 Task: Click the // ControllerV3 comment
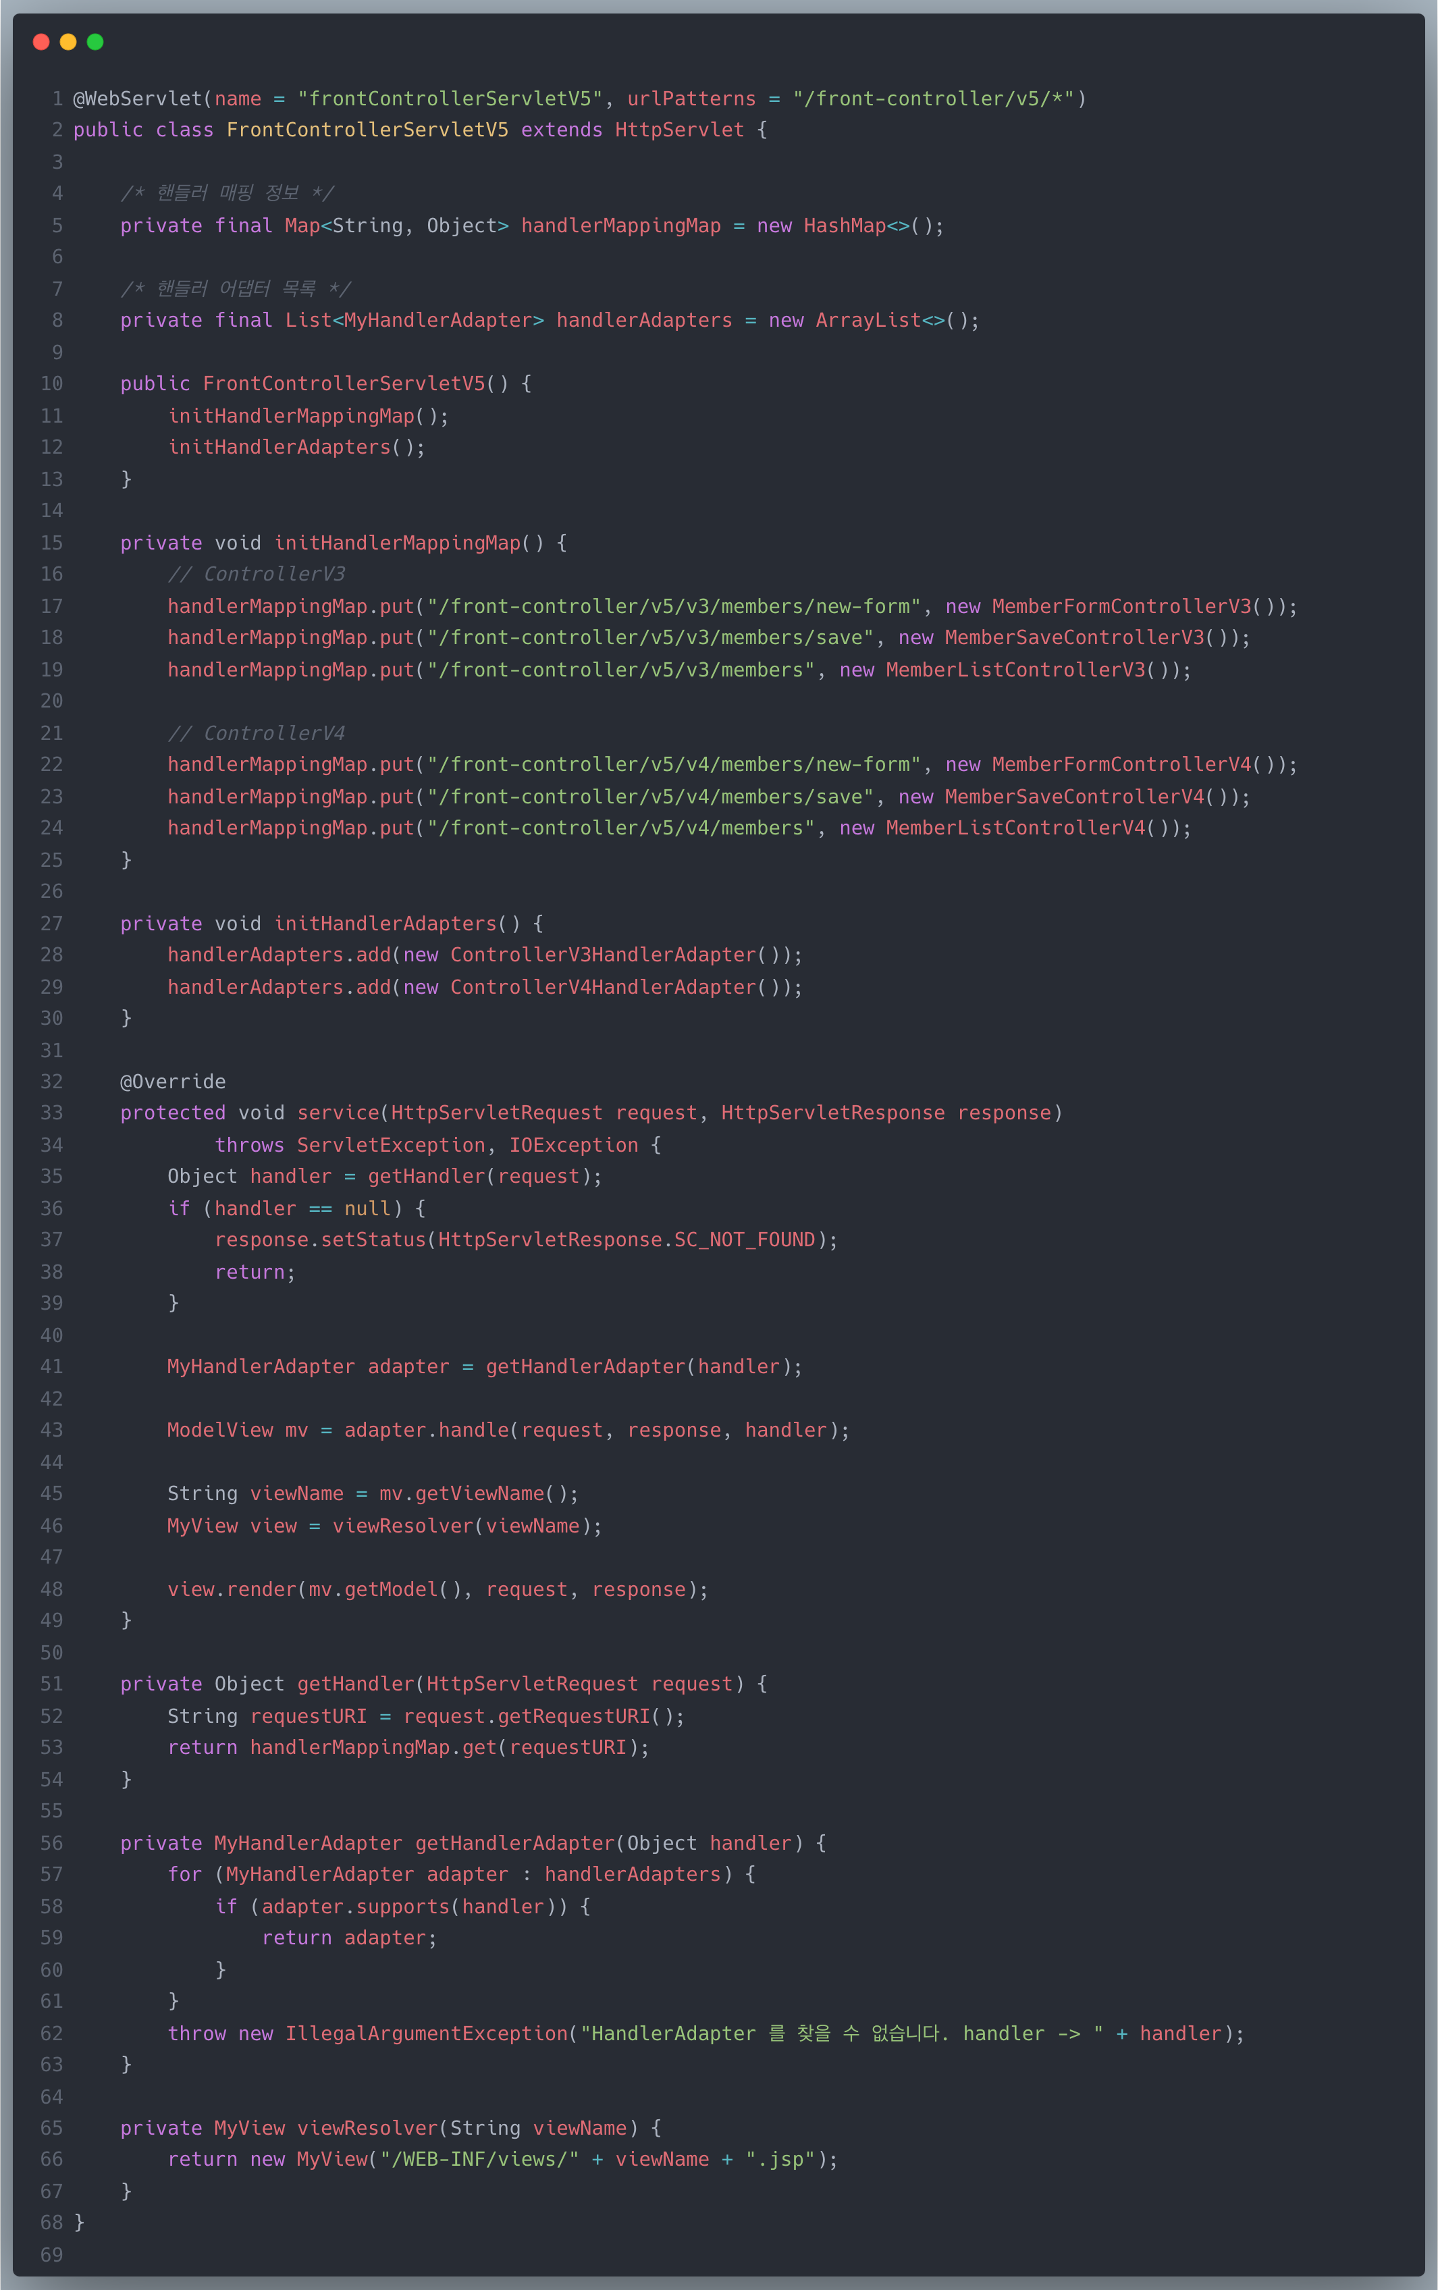[x=256, y=575]
